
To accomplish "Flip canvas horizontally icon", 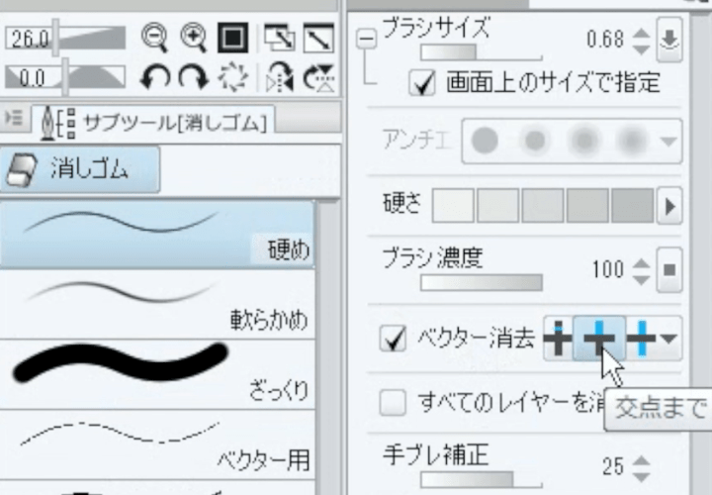I will 280,77.
